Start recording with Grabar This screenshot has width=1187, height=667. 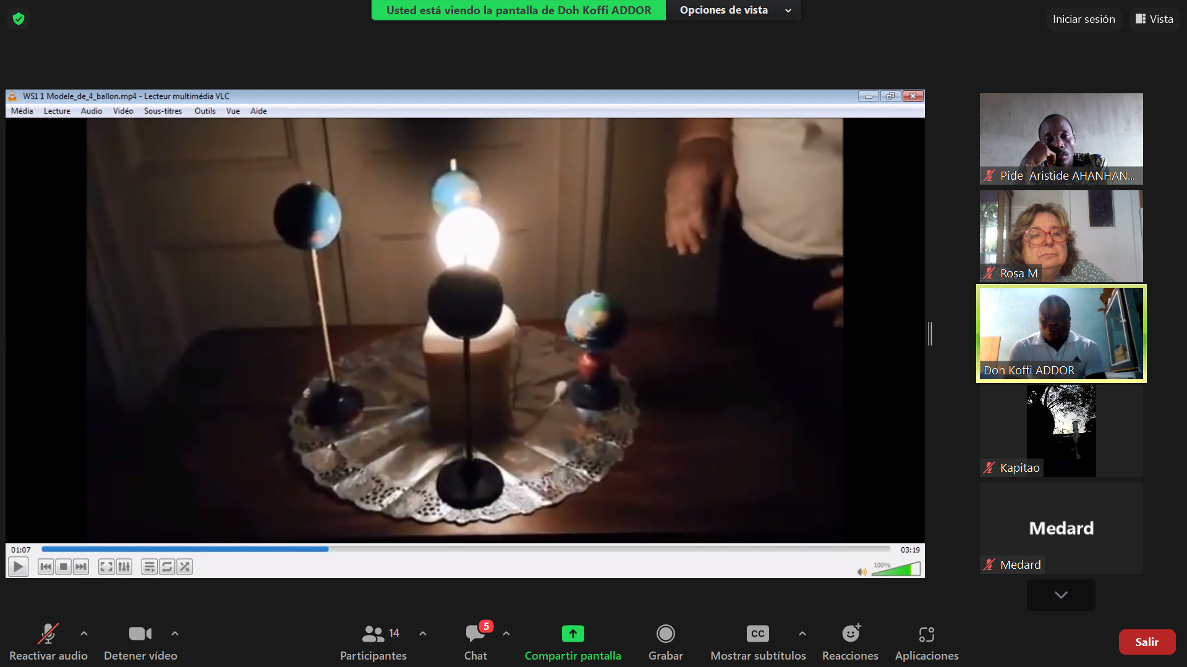coord(666,642)
